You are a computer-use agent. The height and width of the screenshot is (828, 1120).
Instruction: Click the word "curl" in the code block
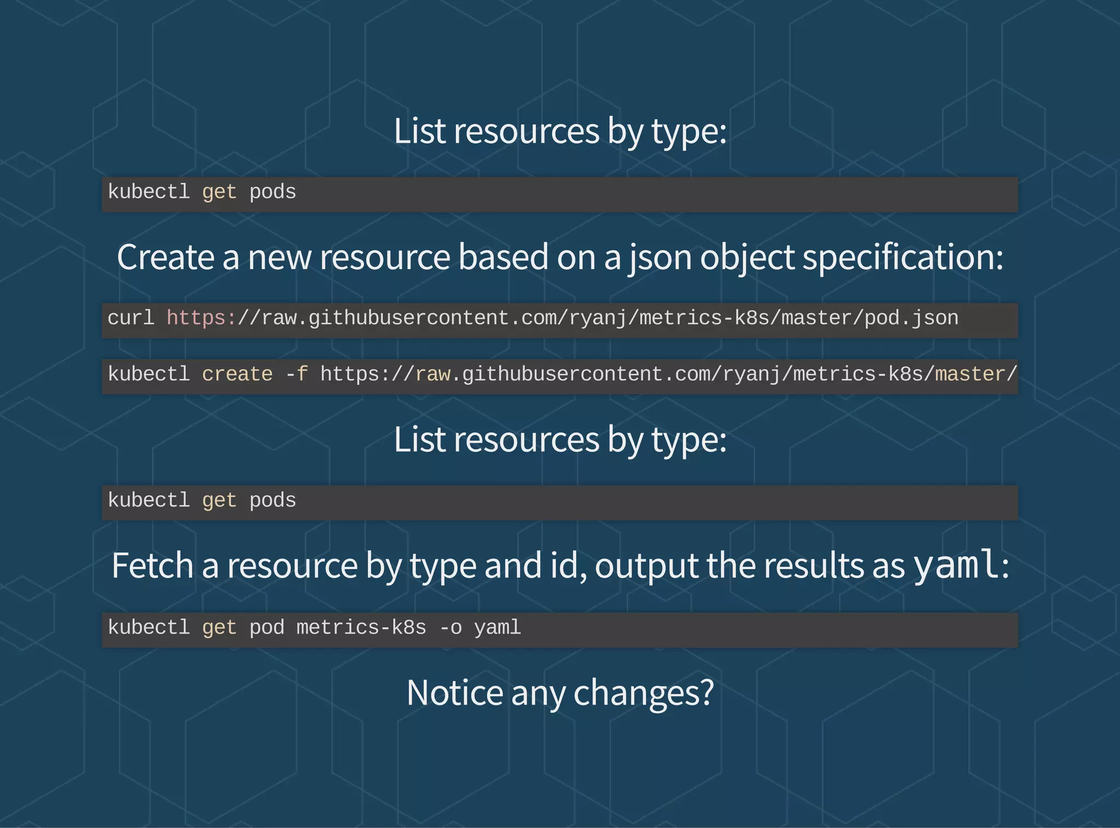(131, 318)
